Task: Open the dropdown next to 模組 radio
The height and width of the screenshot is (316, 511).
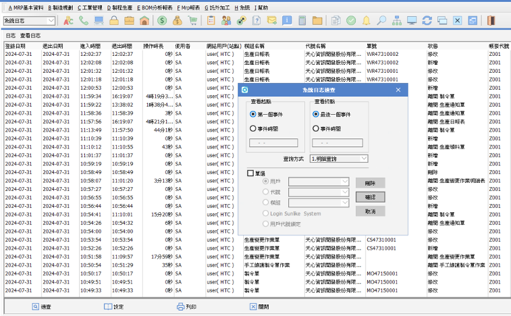Action: pyautogui.click(x=319, y=203)
